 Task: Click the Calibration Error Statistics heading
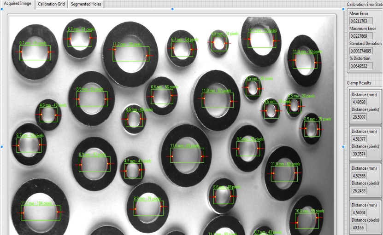click(365, 5)
